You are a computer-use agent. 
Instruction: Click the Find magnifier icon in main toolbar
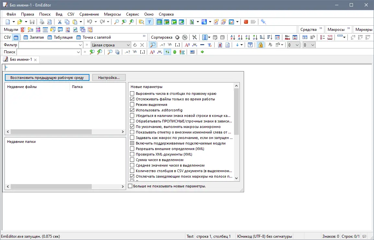click(x=117, y=22)
